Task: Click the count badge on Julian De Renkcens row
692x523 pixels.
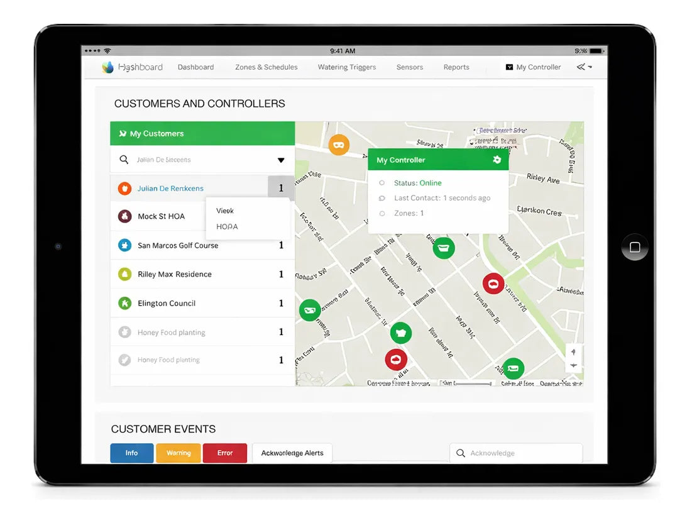Action: tap(281, 188)
